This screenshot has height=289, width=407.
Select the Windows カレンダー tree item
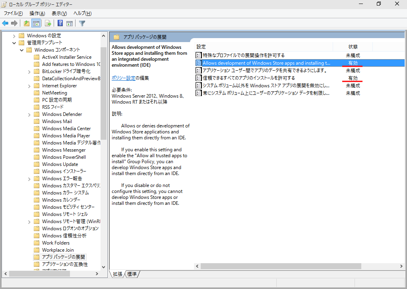(x=61, y=200)
